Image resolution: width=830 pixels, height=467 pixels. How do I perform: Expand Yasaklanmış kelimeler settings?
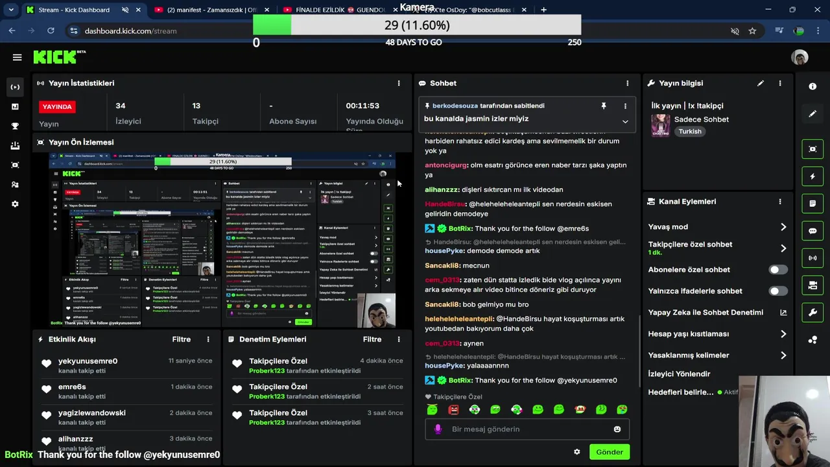[783, 355]
